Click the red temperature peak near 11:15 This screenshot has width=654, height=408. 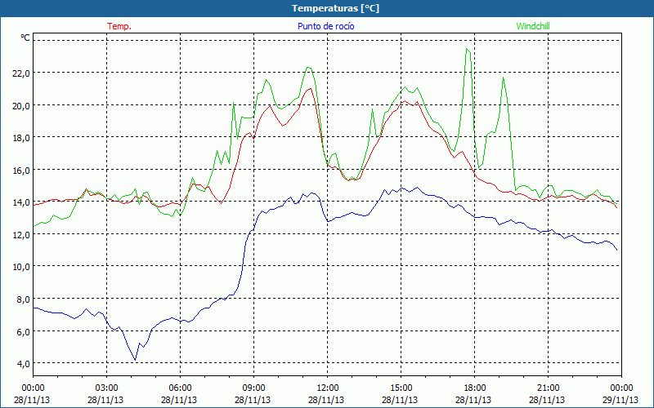tap(311, 88)
